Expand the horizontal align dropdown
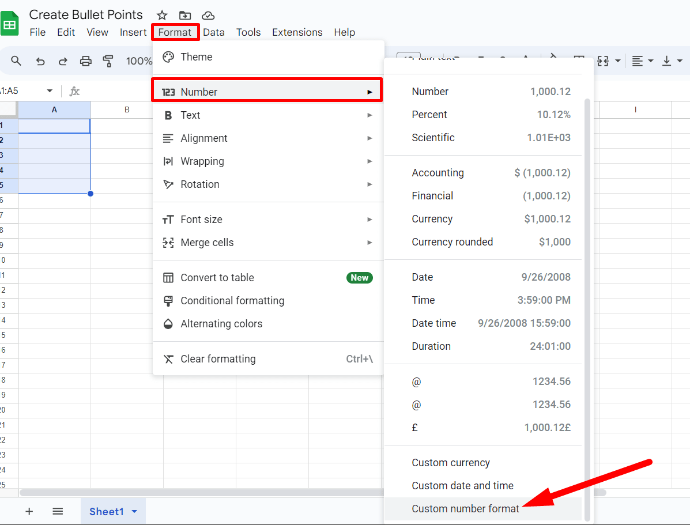The height and width of the screenshot is (525, 690). click(x=650, y=61)
